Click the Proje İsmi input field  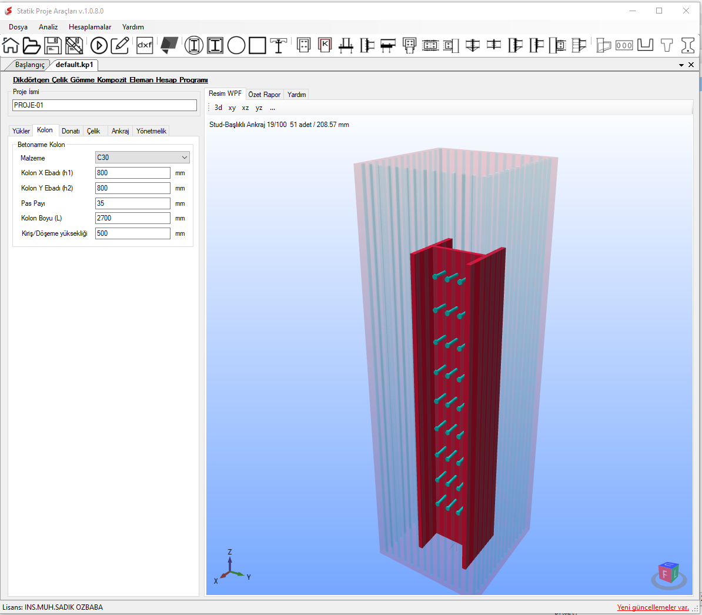pyautogui.click(x=104, y=105)
